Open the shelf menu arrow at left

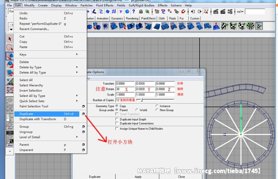click(x=11, y=29)
